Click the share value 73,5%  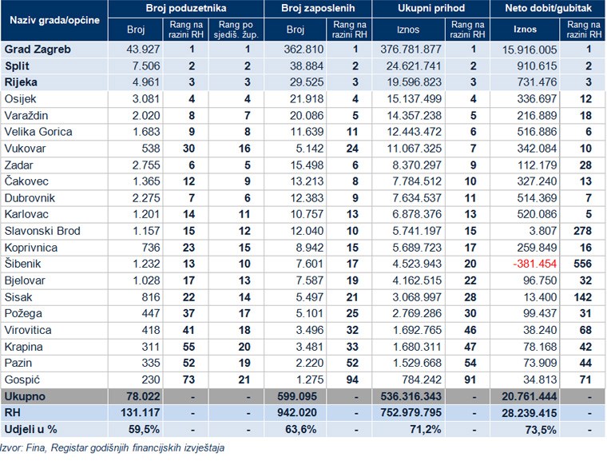pyautogui.click(x=542, y=430)
